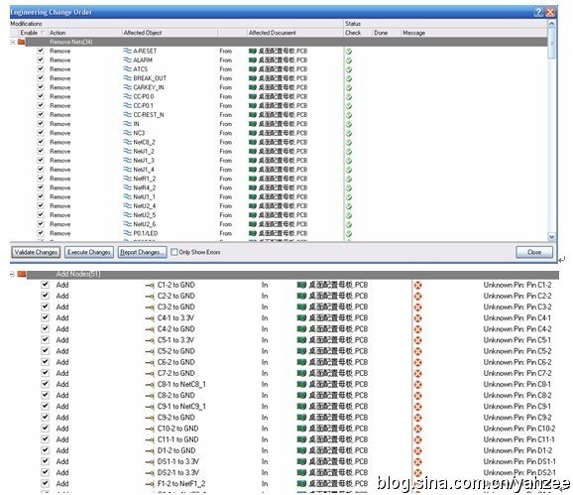Enable the Only Show Errors checkbox
This screenshot has width=573, height=495.
(x=174, y=252)
